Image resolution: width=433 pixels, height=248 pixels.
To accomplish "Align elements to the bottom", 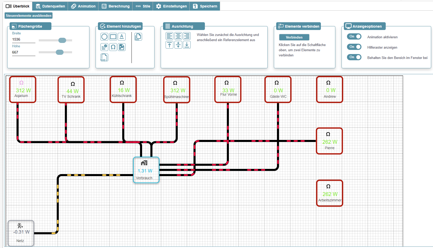I will pyautogui.click(x=187, y=45).
